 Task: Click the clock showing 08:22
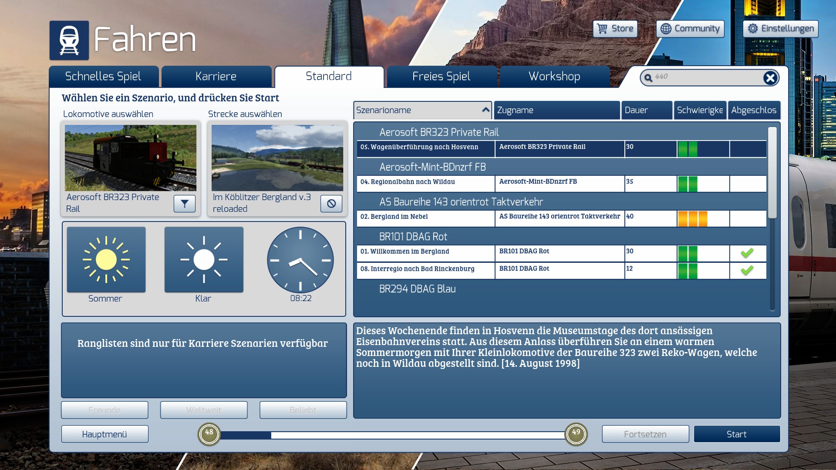[300, 260]
